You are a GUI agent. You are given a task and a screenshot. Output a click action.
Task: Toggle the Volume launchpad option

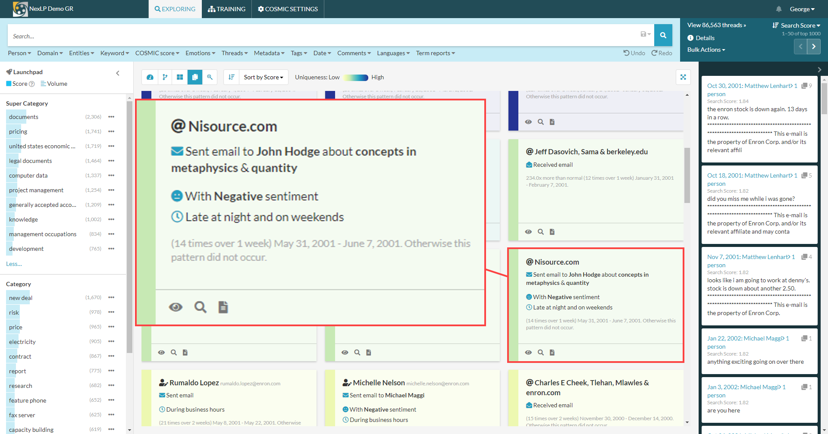point(54,84)
